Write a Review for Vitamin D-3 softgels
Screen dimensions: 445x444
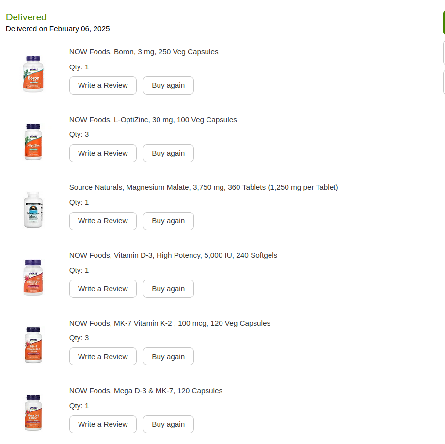(103, 289)
